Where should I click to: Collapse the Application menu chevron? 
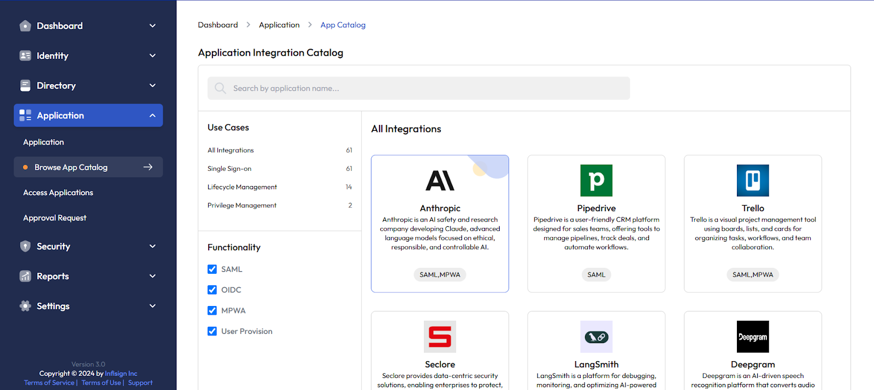click(152, 115)
